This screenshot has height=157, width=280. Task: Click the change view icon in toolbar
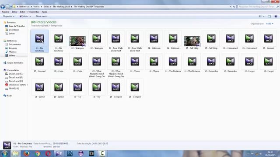coord(260,16)
